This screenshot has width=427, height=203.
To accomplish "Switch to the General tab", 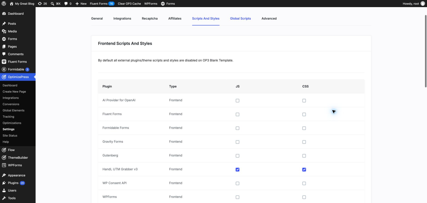I will pyautogui.click(x=97, y=19).
